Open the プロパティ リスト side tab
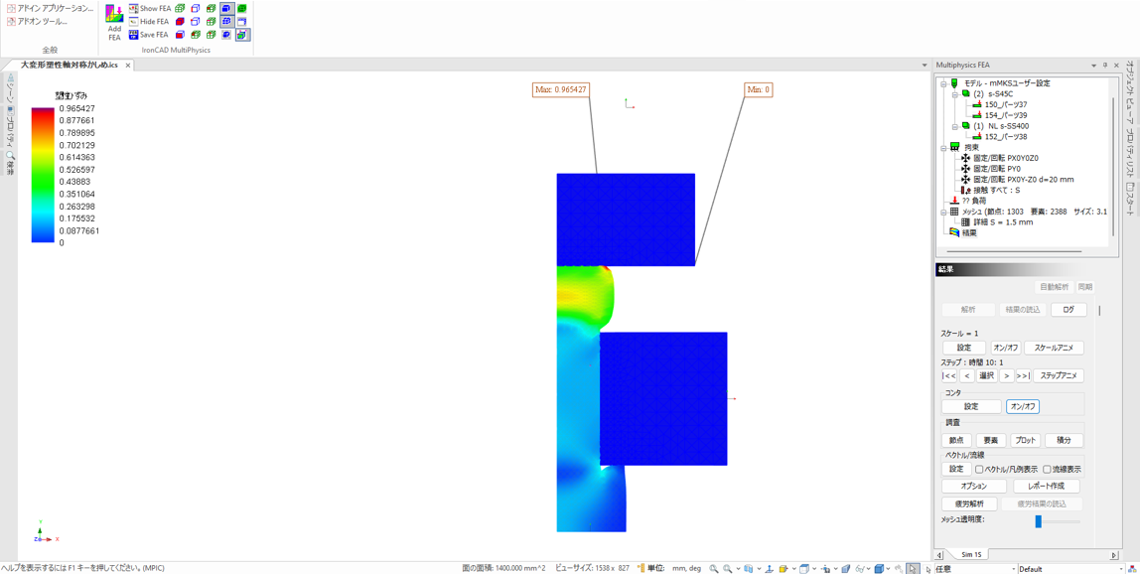Image resolution: width=1140 pixels, height=574 pixels. [1130, 154]
